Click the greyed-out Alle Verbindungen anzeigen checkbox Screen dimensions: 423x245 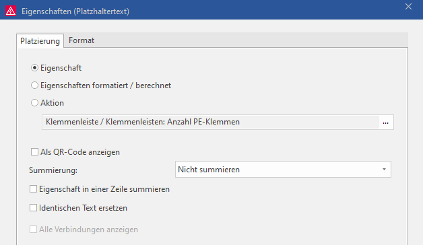(33, 230)
